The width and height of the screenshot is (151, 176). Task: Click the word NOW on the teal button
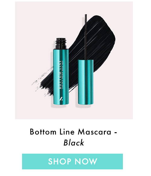tap(86, 161)
